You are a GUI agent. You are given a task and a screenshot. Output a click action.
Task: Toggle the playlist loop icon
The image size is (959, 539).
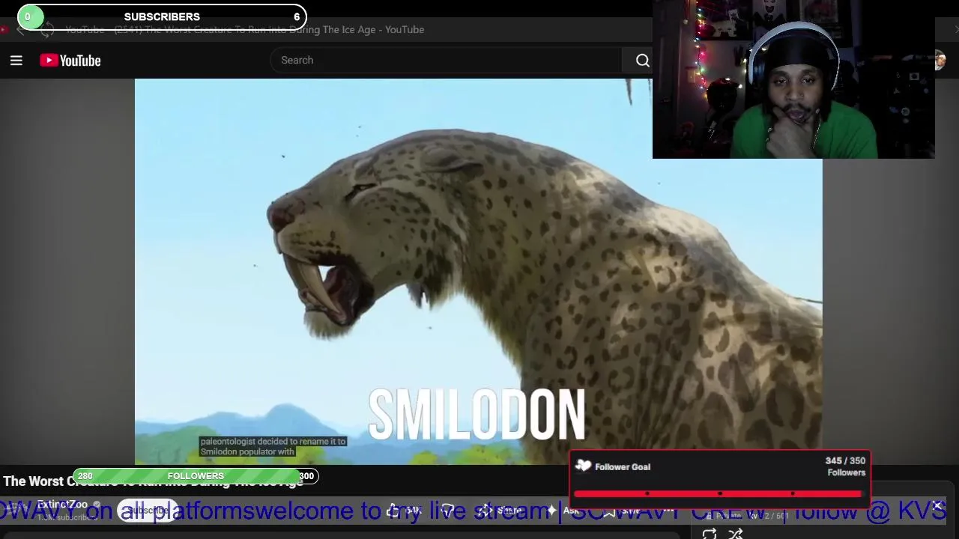click(x=710, y=533)
